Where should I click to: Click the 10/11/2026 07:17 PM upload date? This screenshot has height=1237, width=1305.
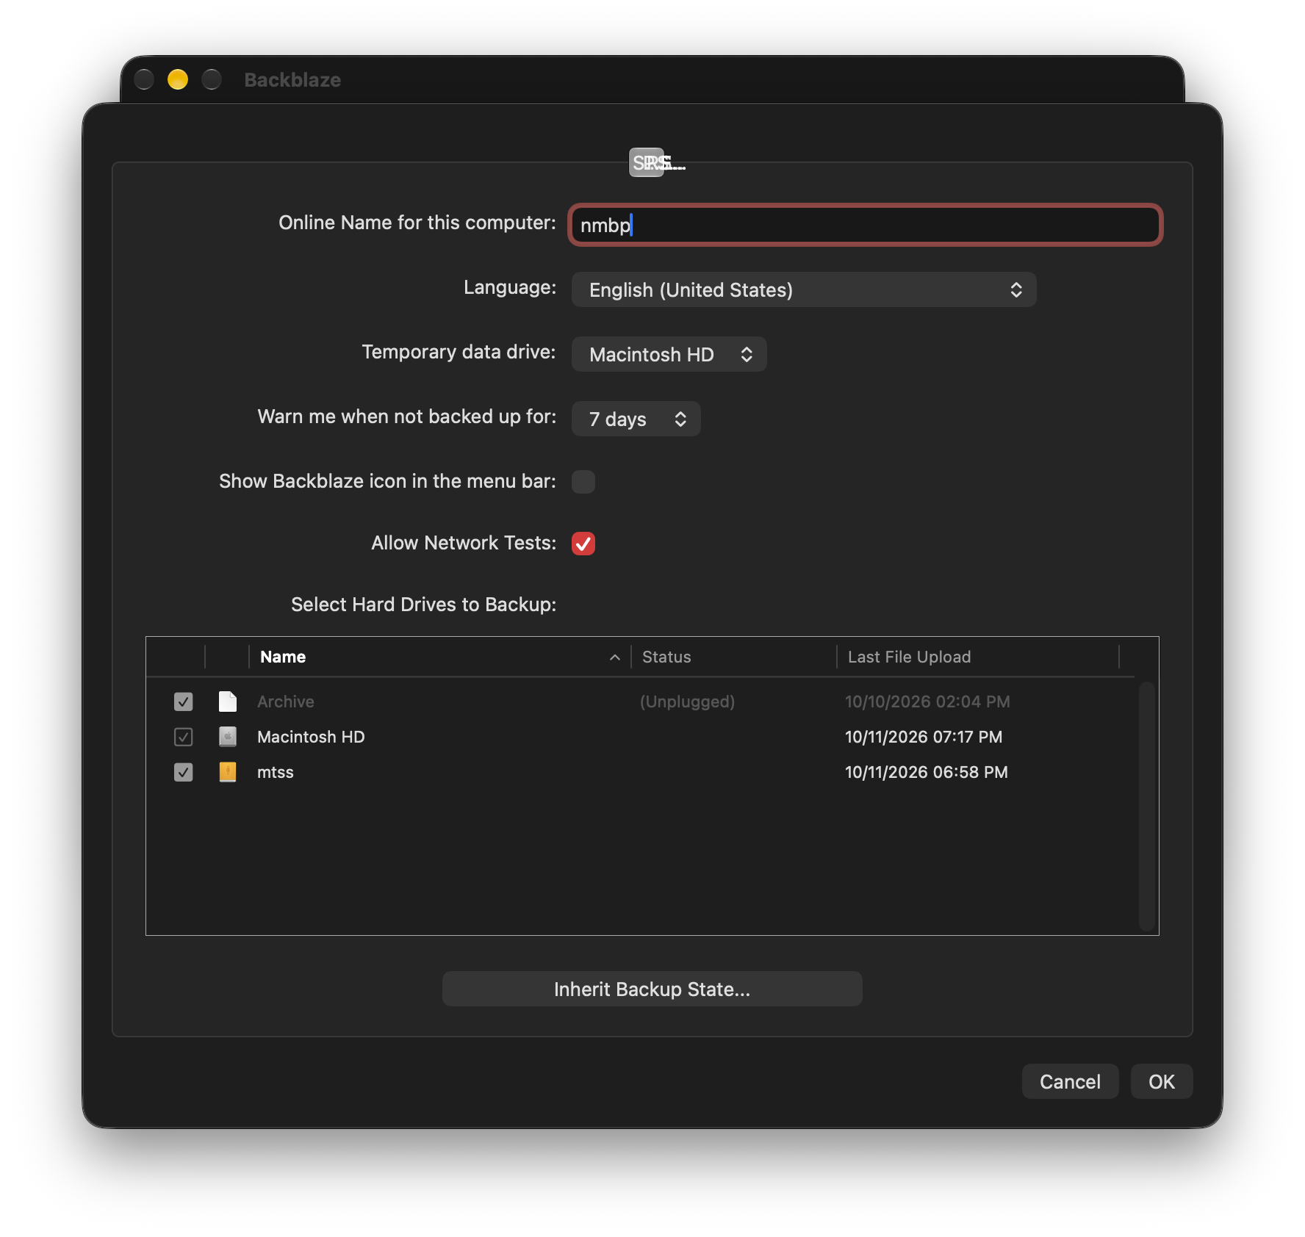924,737
